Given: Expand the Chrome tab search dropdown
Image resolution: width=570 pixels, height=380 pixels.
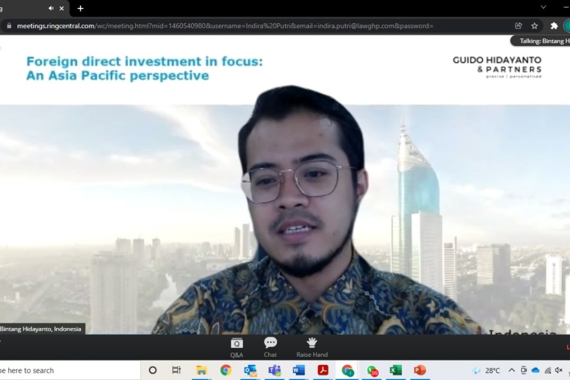Looking at the screenshot, I should 543,7.
